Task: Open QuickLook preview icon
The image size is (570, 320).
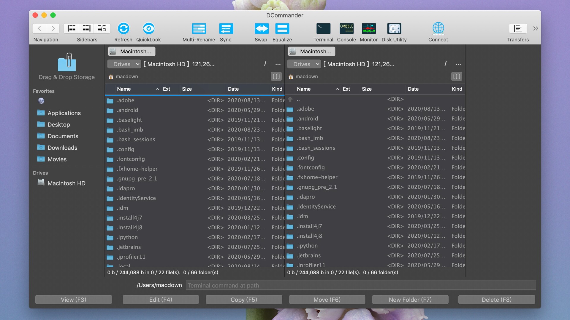Action: tap(148, 28)
